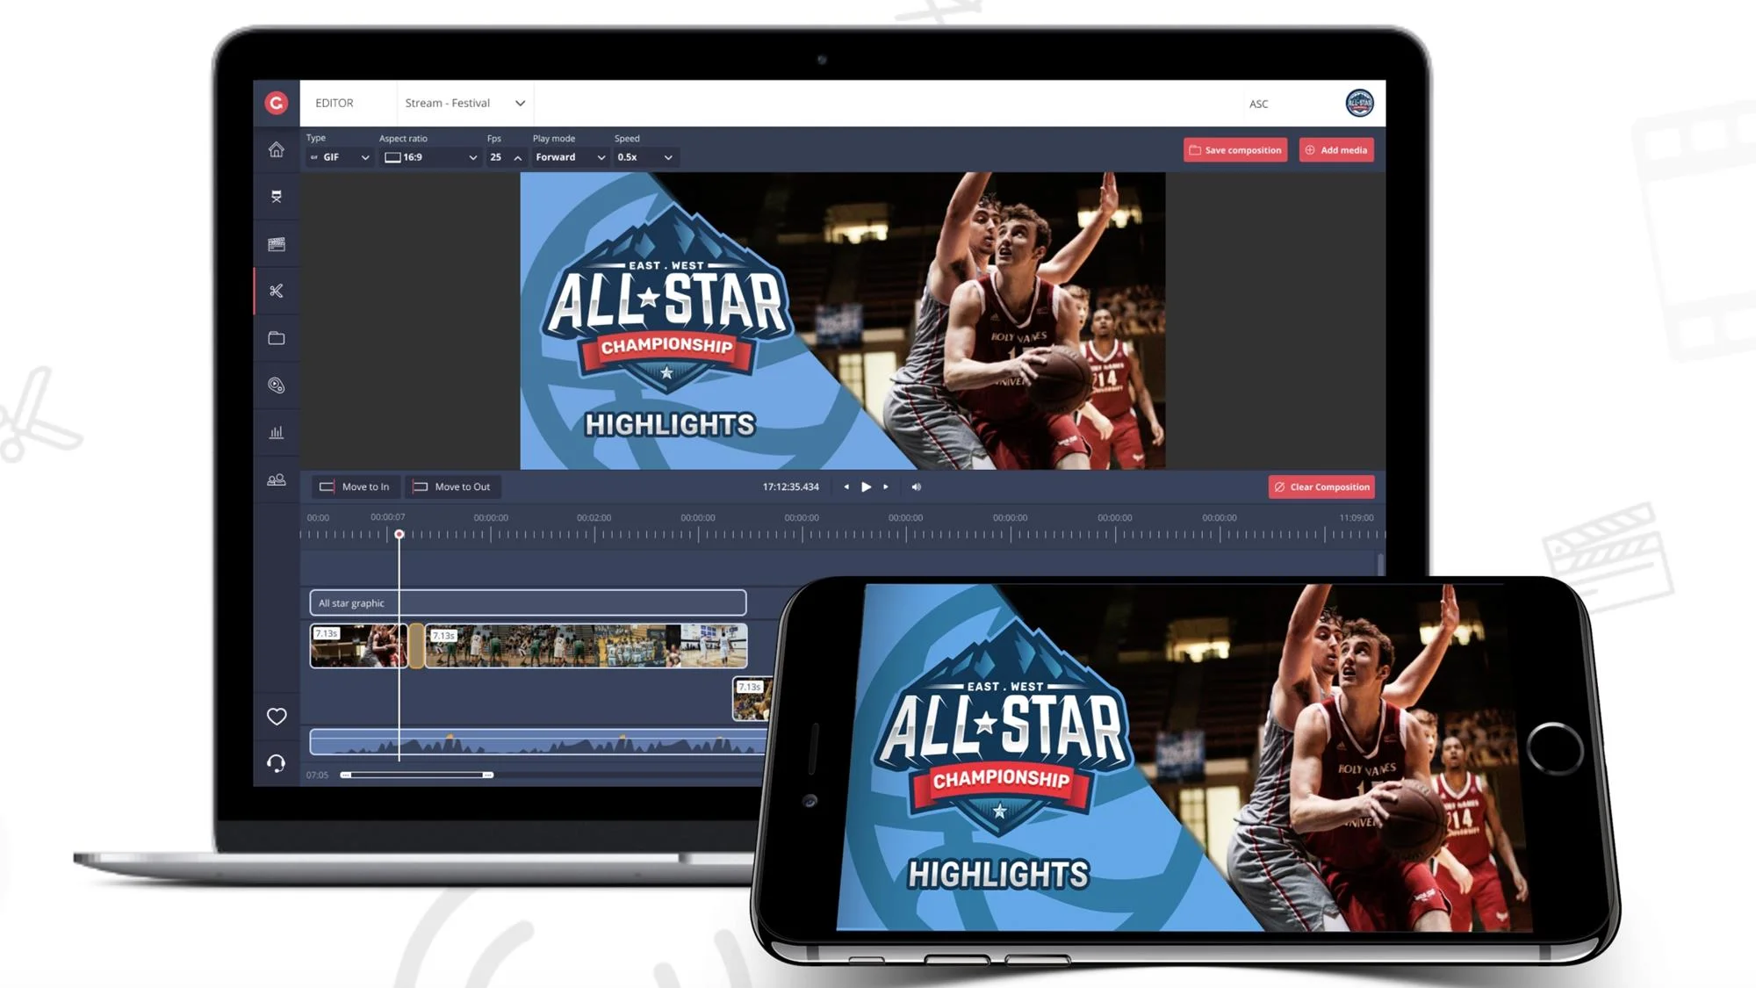Select the audio waveform track
The image size is (1756, 988).
537,742
